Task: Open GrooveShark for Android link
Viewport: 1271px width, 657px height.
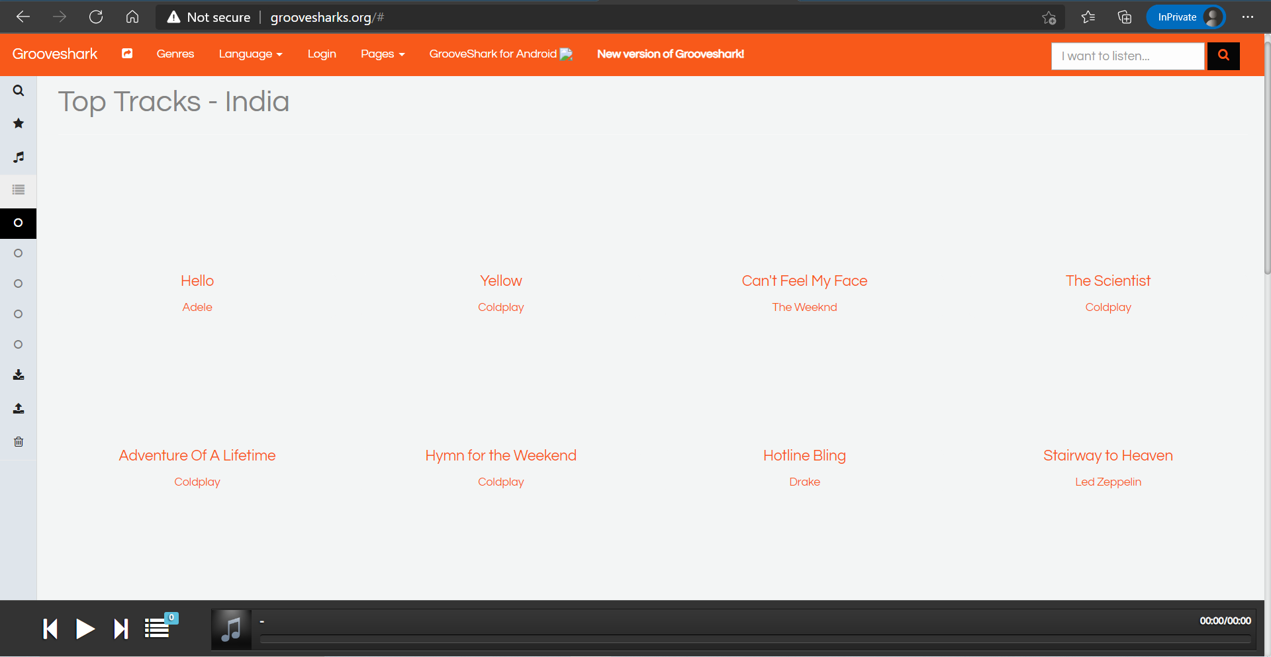Action: 500,54
